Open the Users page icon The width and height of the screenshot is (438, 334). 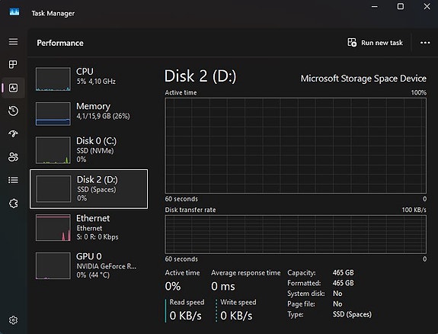[13, 157]
